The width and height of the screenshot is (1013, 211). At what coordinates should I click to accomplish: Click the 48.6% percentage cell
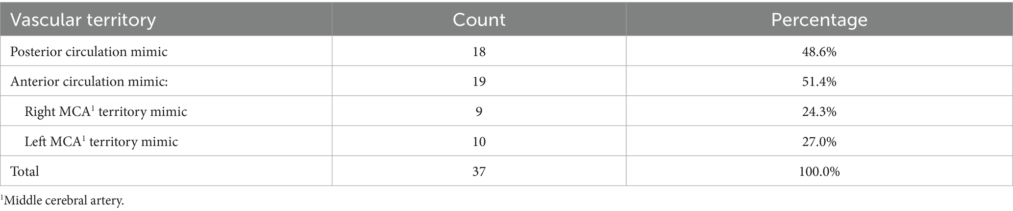click(x=819, y=52)
